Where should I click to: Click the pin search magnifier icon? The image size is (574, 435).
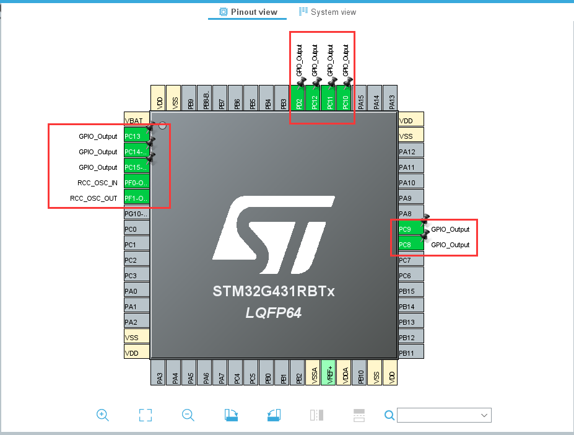tap(389, 415)
